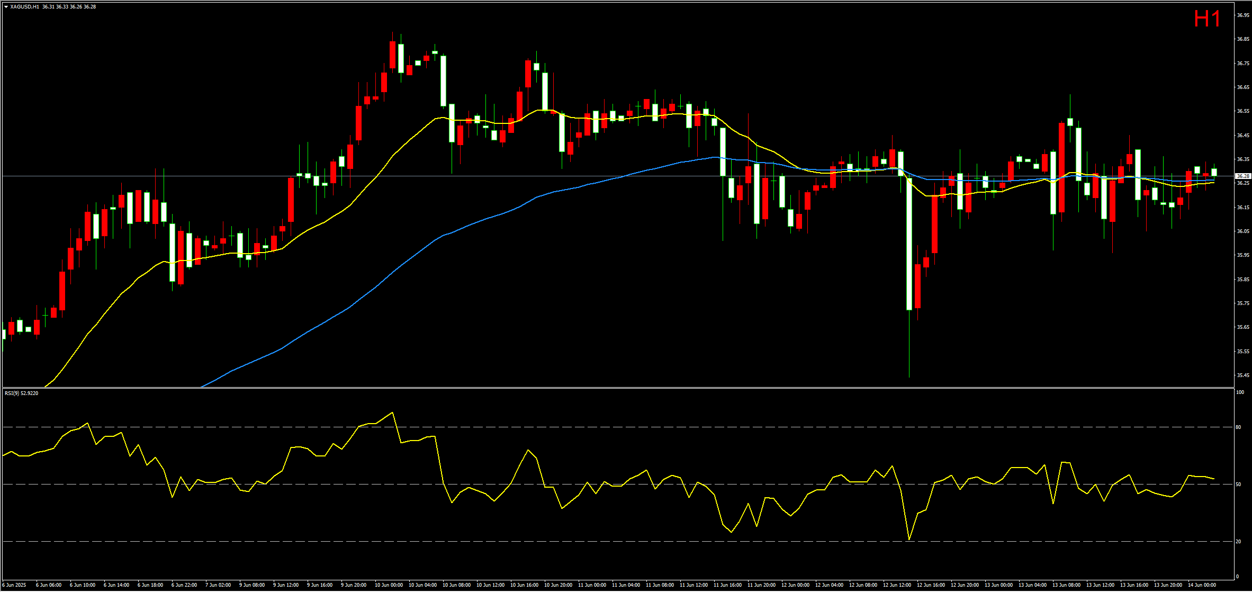1252x592 pixels.
Task: Click the 36.65 price axis label
Action: (1243, 87)
